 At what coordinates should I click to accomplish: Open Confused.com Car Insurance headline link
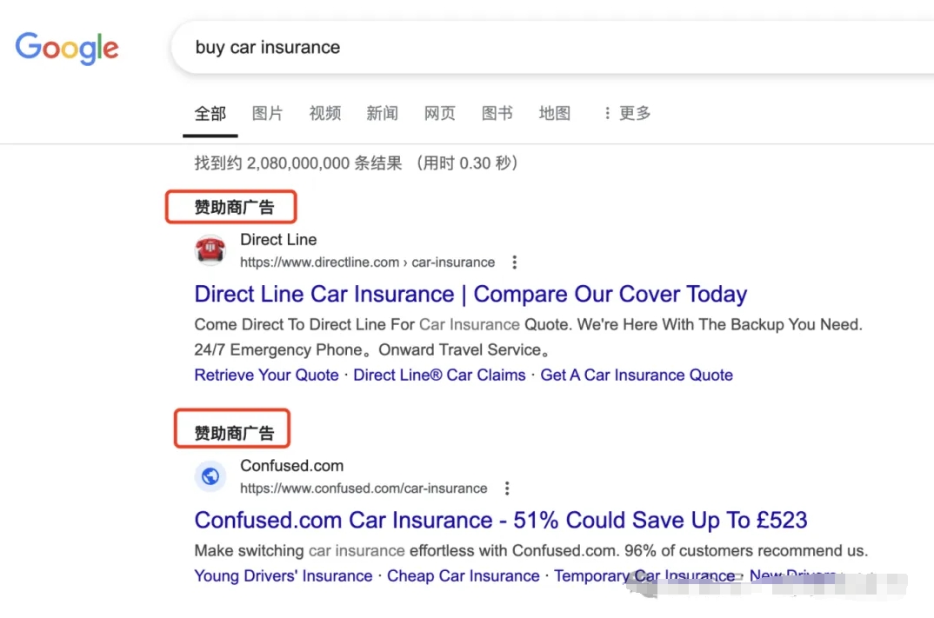500,520
